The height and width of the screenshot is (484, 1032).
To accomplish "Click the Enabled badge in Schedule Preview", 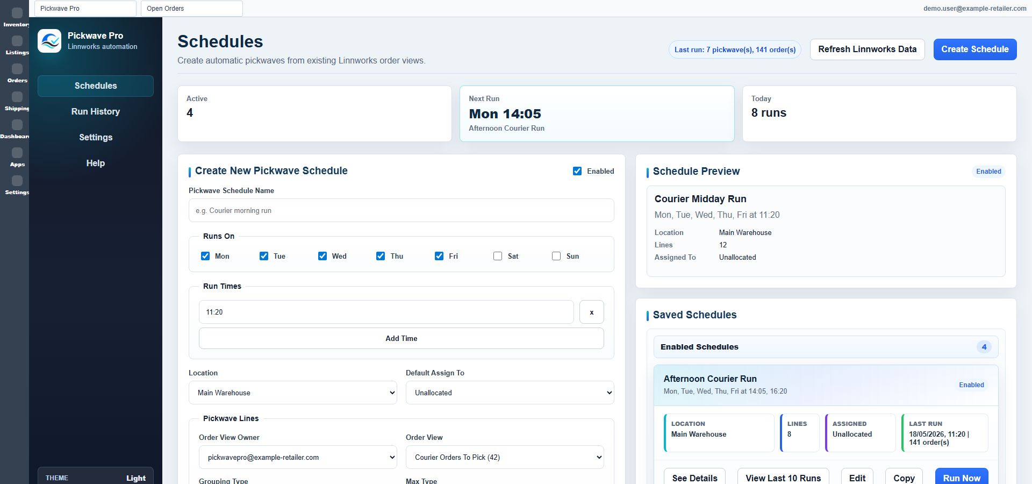I will pyautogui.click(x=988, y=172).
